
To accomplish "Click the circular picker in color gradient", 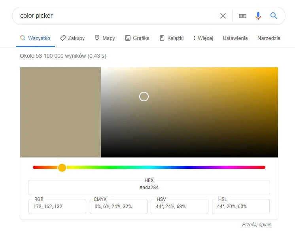I will click(x=144, y=97).
